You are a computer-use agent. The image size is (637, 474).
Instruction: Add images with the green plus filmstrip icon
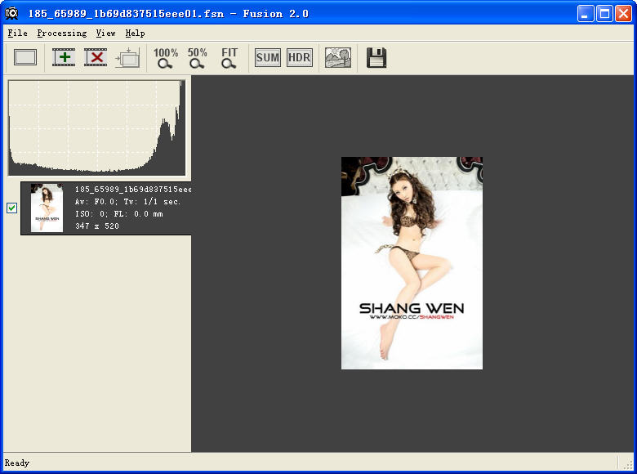[x=64, y=57]
